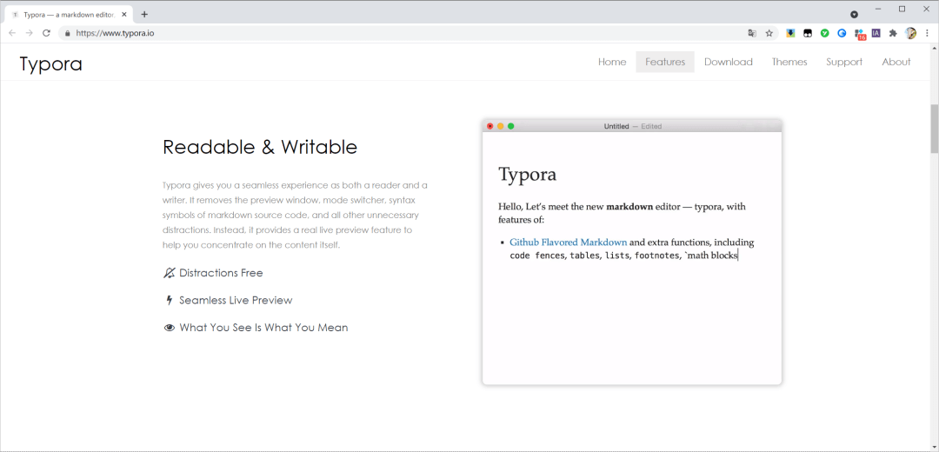
Task: Select the Typora markdown editor tab
Action: pyautogui.click(x=69, y=15)
